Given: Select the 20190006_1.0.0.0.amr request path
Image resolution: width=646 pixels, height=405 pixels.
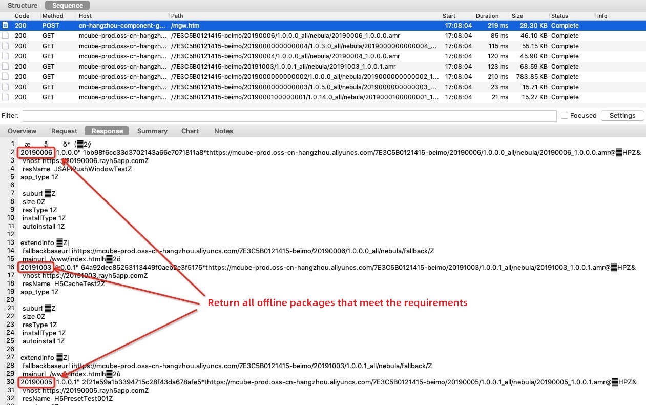Looking at the screenshot, I should point(285,36).
